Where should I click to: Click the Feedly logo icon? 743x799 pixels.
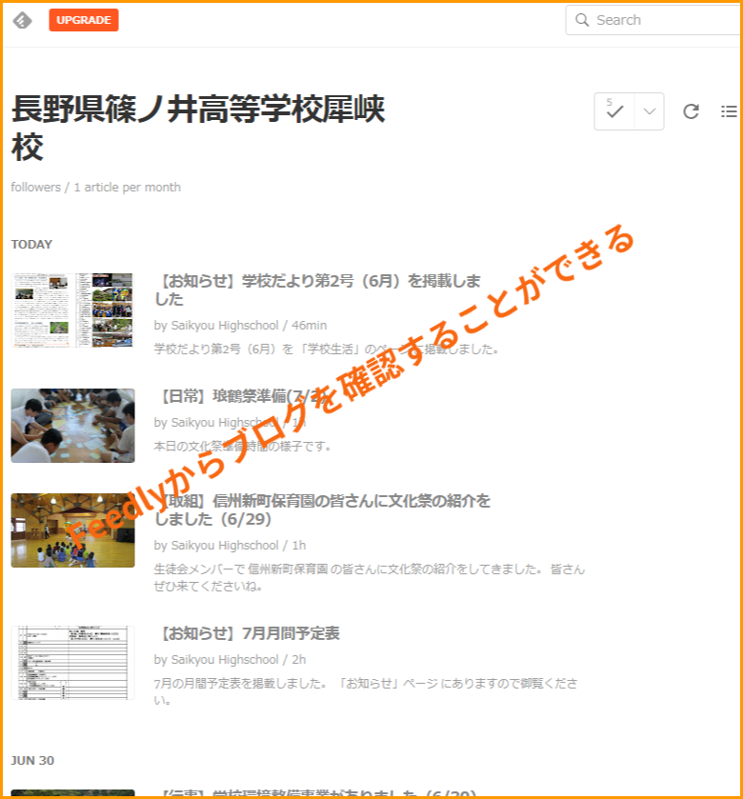coord(22,20)
